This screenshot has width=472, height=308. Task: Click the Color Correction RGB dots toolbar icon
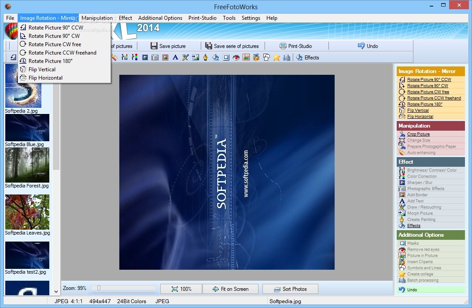coord(135,57)
